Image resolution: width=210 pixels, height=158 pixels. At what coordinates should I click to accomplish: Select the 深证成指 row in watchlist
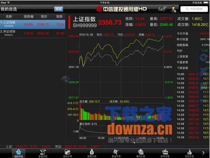[x=32, y=33]
